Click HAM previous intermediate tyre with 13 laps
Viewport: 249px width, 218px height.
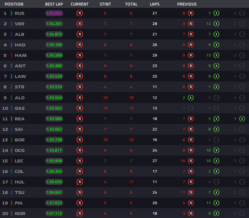216,55
